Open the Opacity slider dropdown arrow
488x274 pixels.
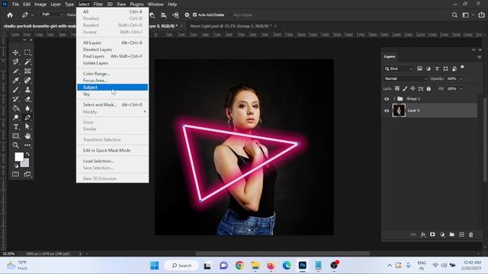[x=461, y=78]
